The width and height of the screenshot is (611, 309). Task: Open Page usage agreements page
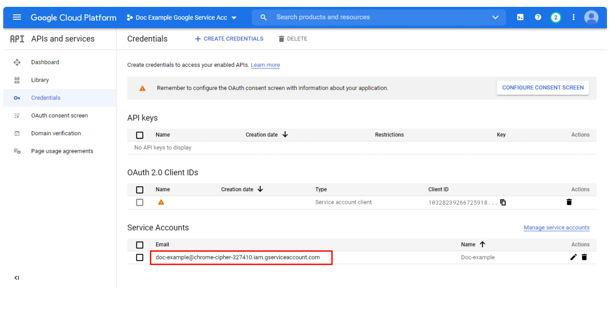click(x=62, y=151)
